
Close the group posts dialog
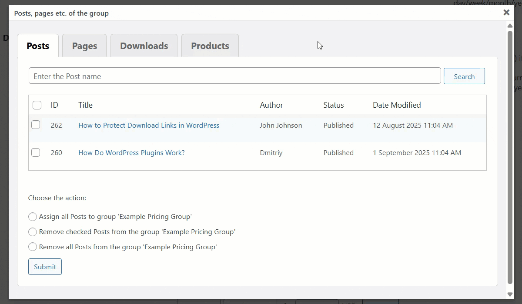(506, 13)
